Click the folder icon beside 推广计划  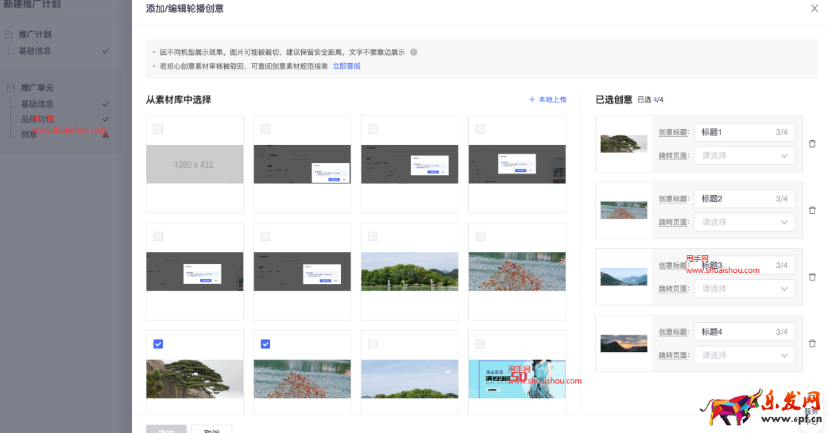point(10,34)
